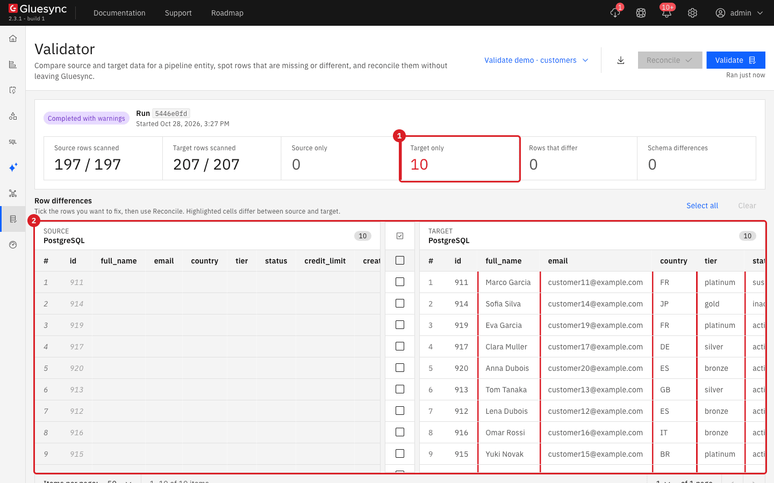Viewport: 774px width, 483px height.
Task: Expand the Validate demo · customers dropdown
Action: tap(536, 60)
